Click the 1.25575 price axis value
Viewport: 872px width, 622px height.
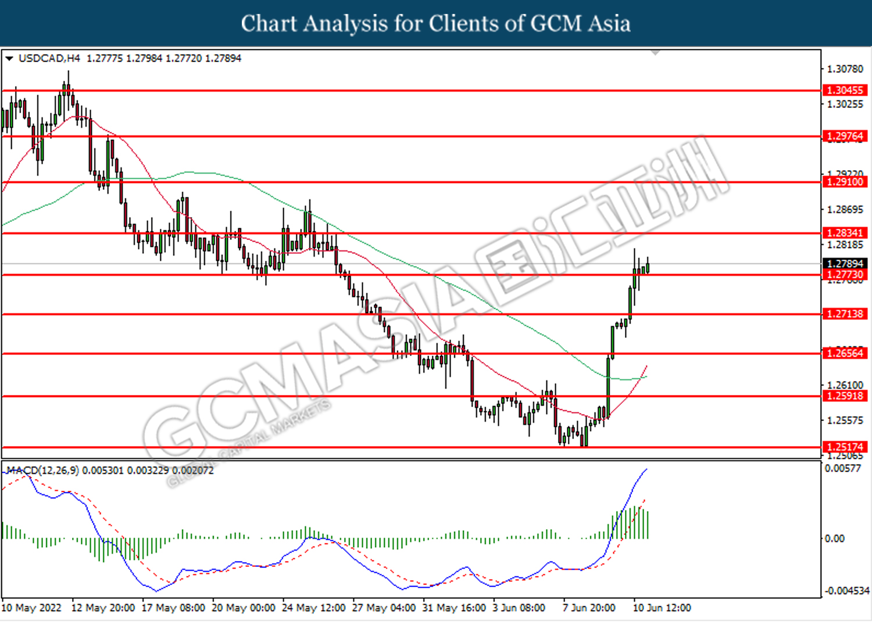click(x=845, y=420)
